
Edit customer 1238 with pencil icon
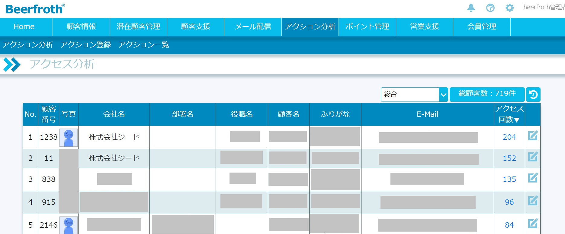(x=533, y=136)
